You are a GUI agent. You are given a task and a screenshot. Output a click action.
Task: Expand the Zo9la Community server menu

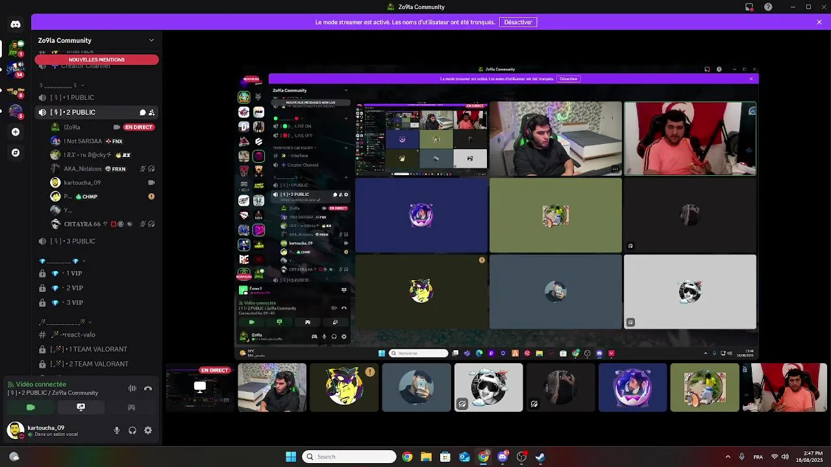[x=151, y=40]
